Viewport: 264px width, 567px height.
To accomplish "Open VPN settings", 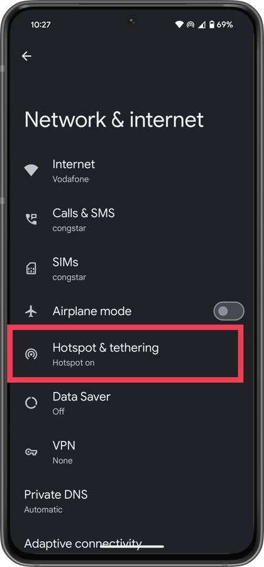I will [x=132, y=452].
